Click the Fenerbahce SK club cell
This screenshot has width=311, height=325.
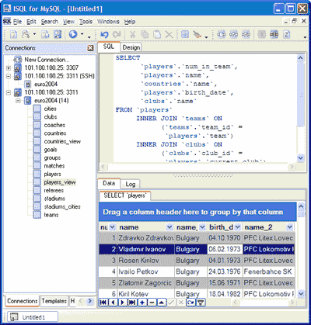click(268, 271)
